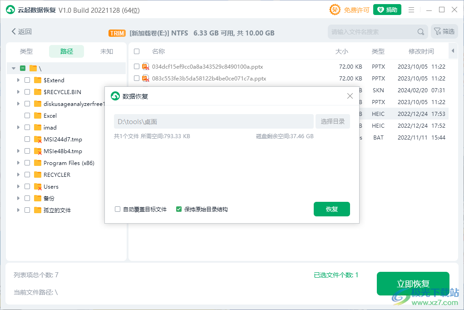Click the green 捐助 donate icon

(380, 9)
